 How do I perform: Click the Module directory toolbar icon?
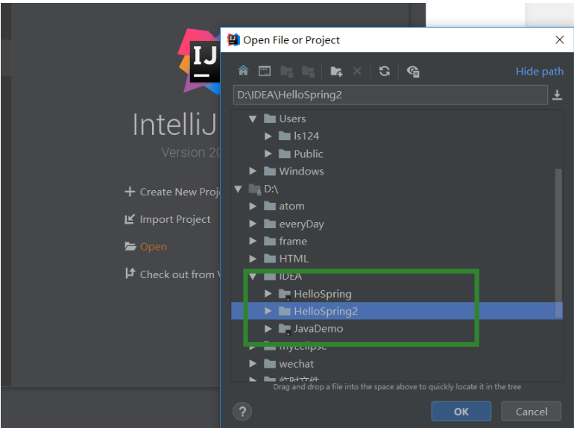[x=308, y=71]
